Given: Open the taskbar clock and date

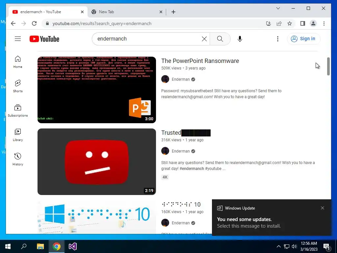Looking at the screenshot, I should pyautogui.click(x=309, y=246).
